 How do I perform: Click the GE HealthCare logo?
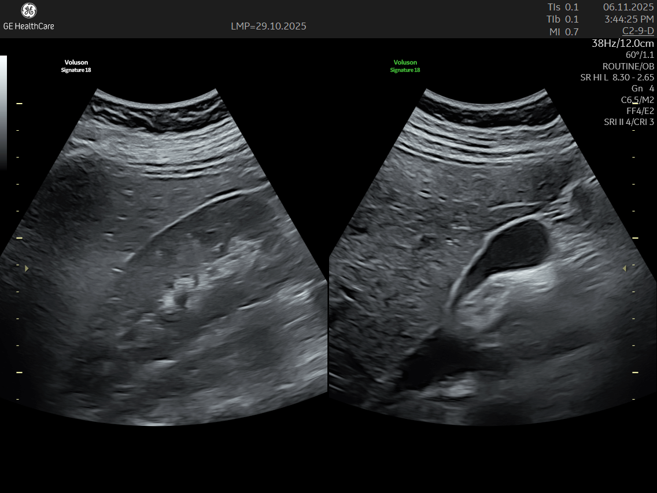(28, 17)
